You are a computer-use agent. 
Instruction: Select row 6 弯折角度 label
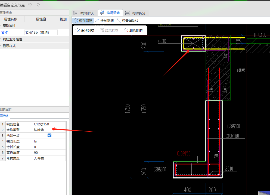click(13, 152)
